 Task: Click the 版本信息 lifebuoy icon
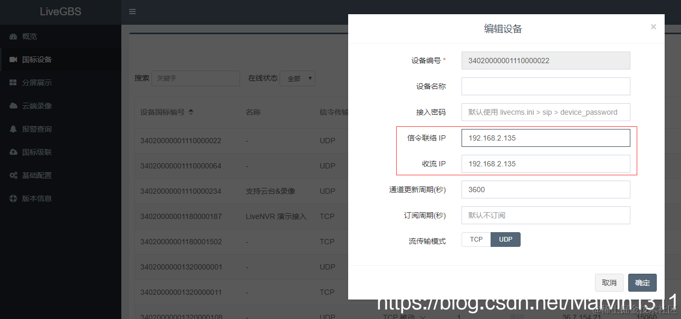(13, 198)
